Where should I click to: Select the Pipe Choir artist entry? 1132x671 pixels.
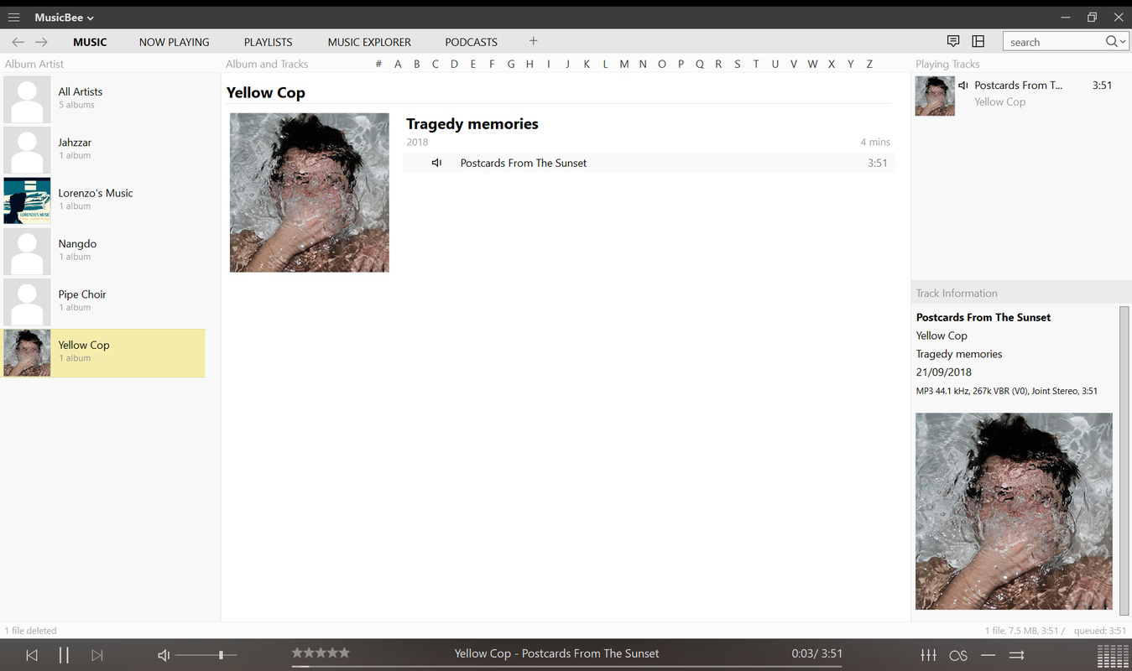click(103, 301)
